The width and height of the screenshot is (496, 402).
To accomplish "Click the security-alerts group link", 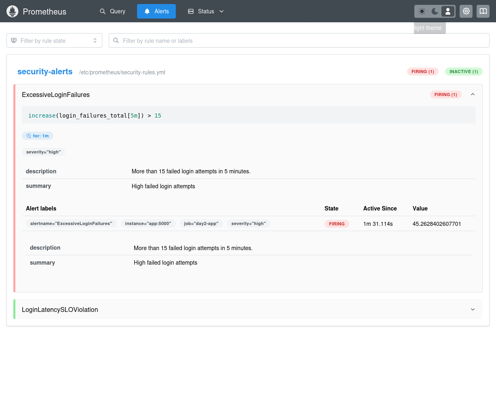I will pyautogui.click(x=45, y=72).
